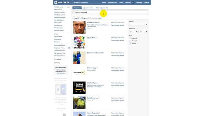Open Ольга Поздеева's profile name link
Image resolution: width=206 pixels, height=116 pixels.
93,113
